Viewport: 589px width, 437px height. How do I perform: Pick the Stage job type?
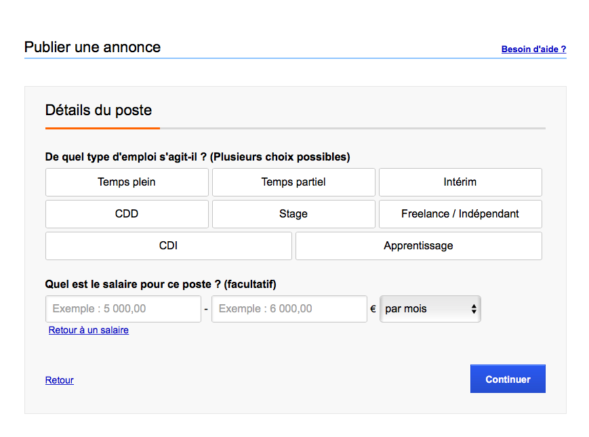point(293,214)
